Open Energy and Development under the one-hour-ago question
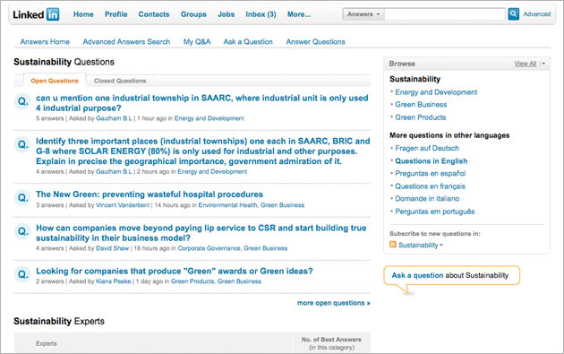 [209, 118]
